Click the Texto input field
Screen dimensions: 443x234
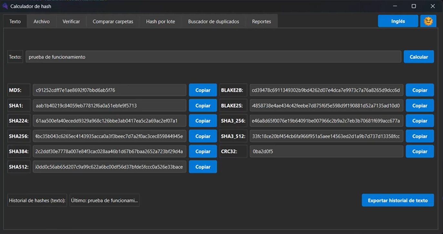pyautogui.click(x=213, y=57)
